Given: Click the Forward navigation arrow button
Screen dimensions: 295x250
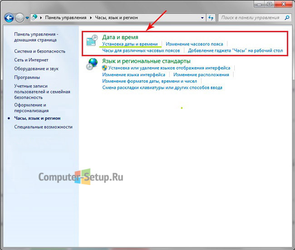Looking at the screenshot, I should pyautogui.click(x=20, y=18).
